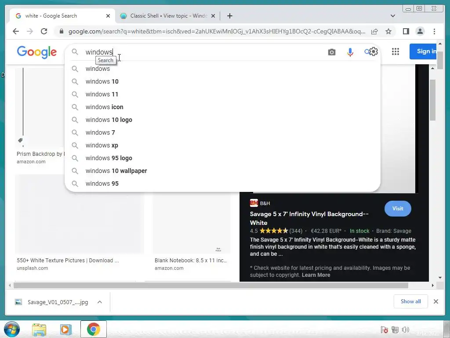
Task: Select the 'white - Google Search' tab
Action: [62, 16]
